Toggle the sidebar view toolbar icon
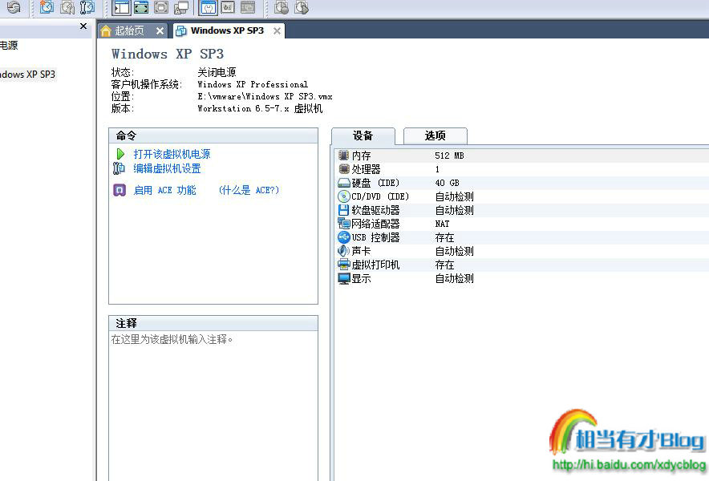 (121, 7)
